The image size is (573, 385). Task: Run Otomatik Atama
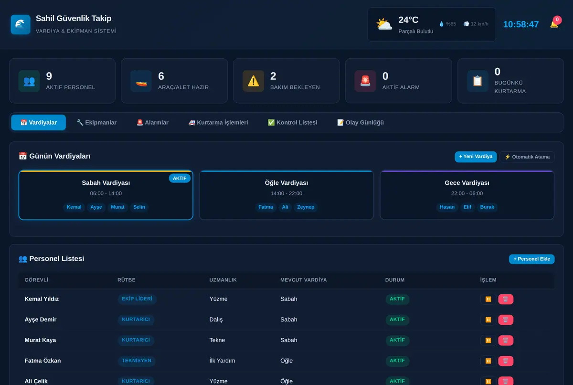pyautogui.click(x=527, y=157)
